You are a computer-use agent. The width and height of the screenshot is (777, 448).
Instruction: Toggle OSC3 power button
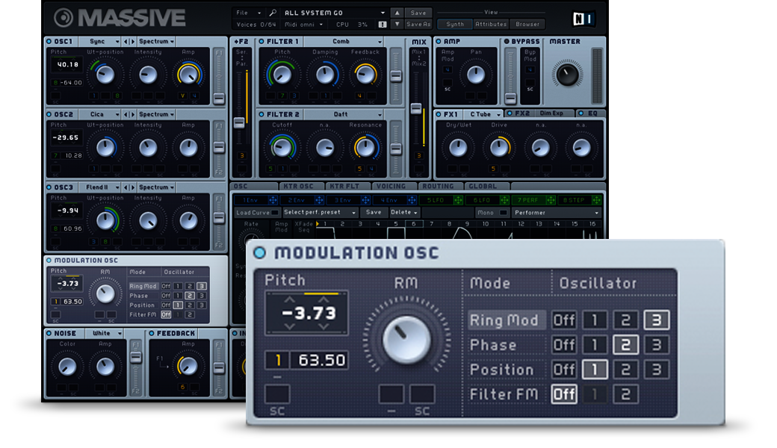[49, 187]
